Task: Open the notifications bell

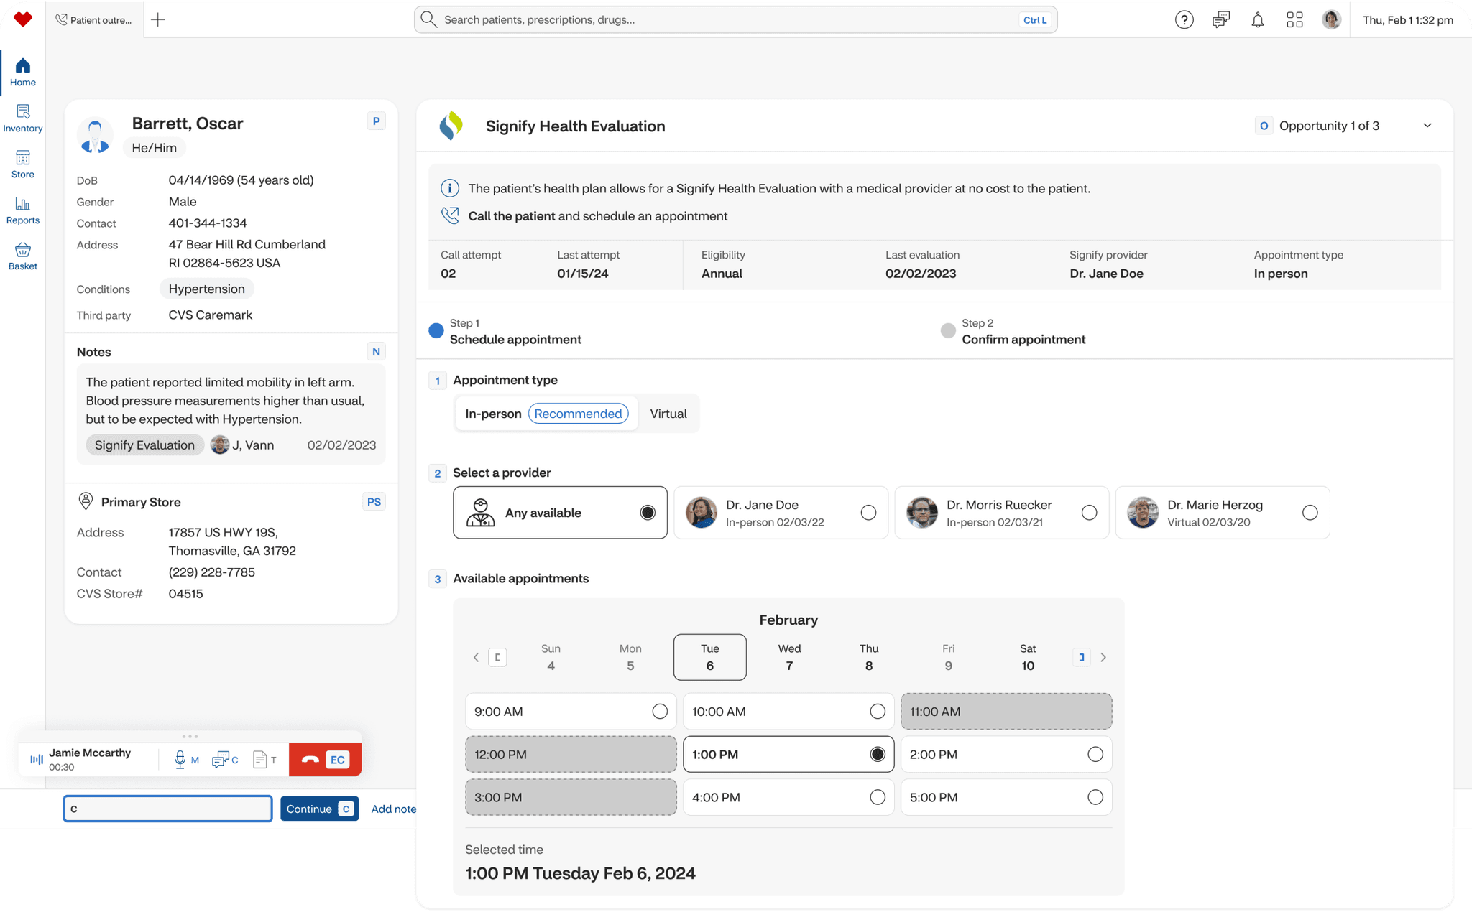Action: click(1257, 20)
